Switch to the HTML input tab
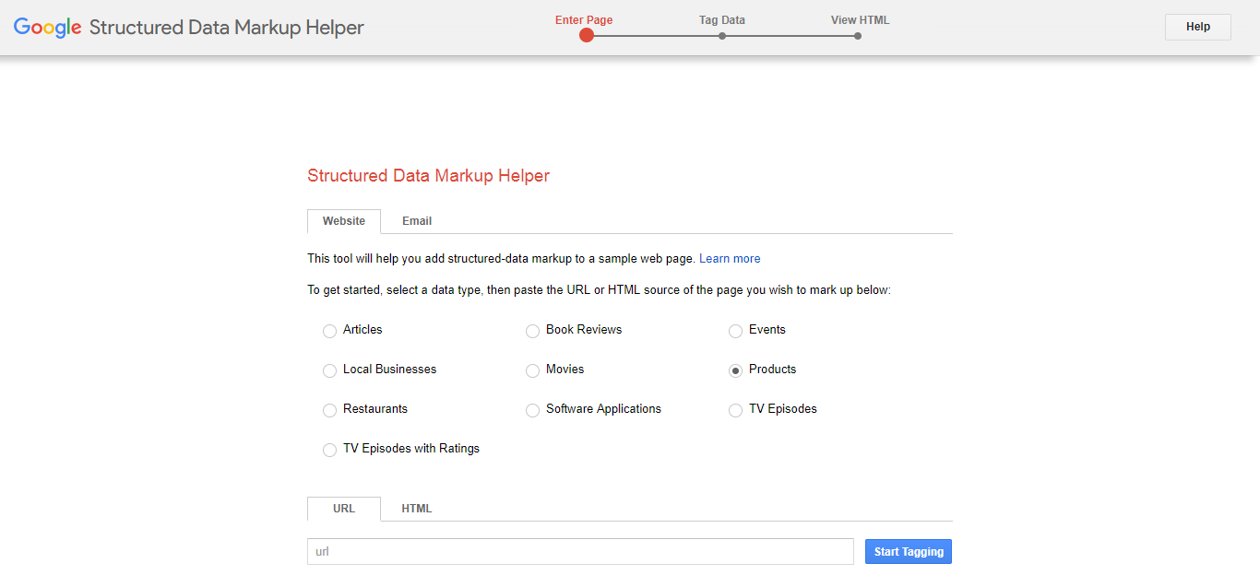Image resolution: width=1260 pixels, height=587 pixels. [417, 509]
